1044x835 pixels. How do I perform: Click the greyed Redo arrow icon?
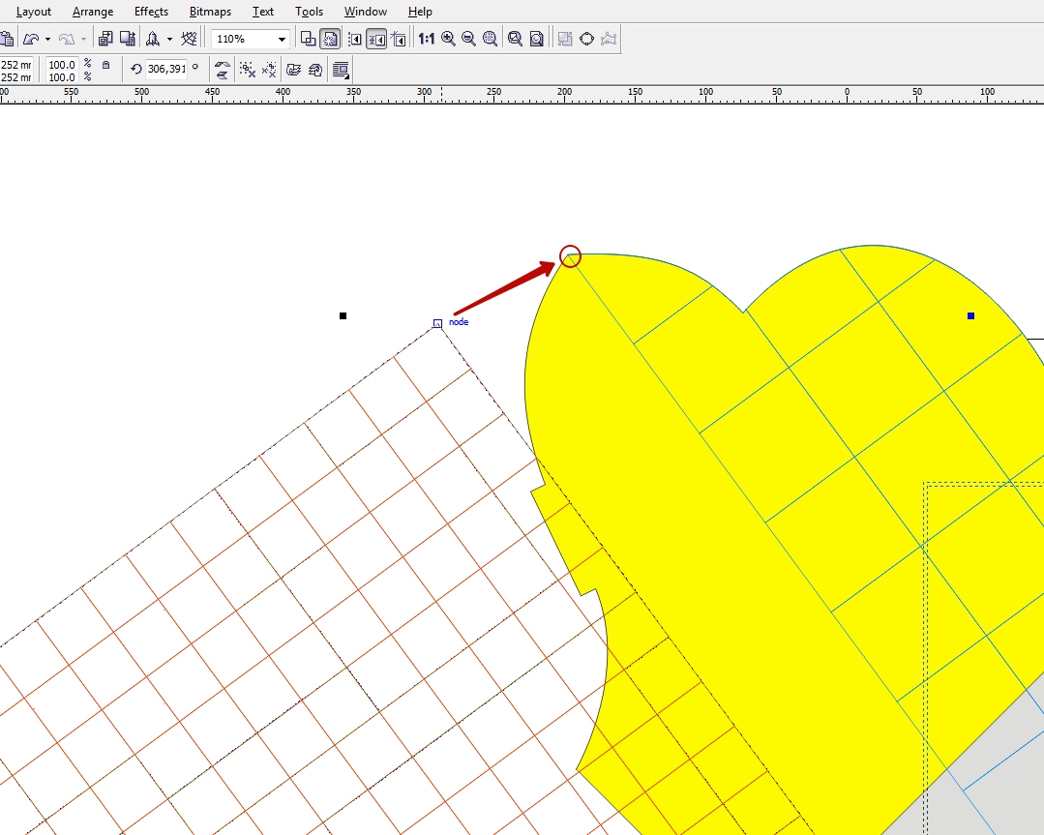(67, 39)
